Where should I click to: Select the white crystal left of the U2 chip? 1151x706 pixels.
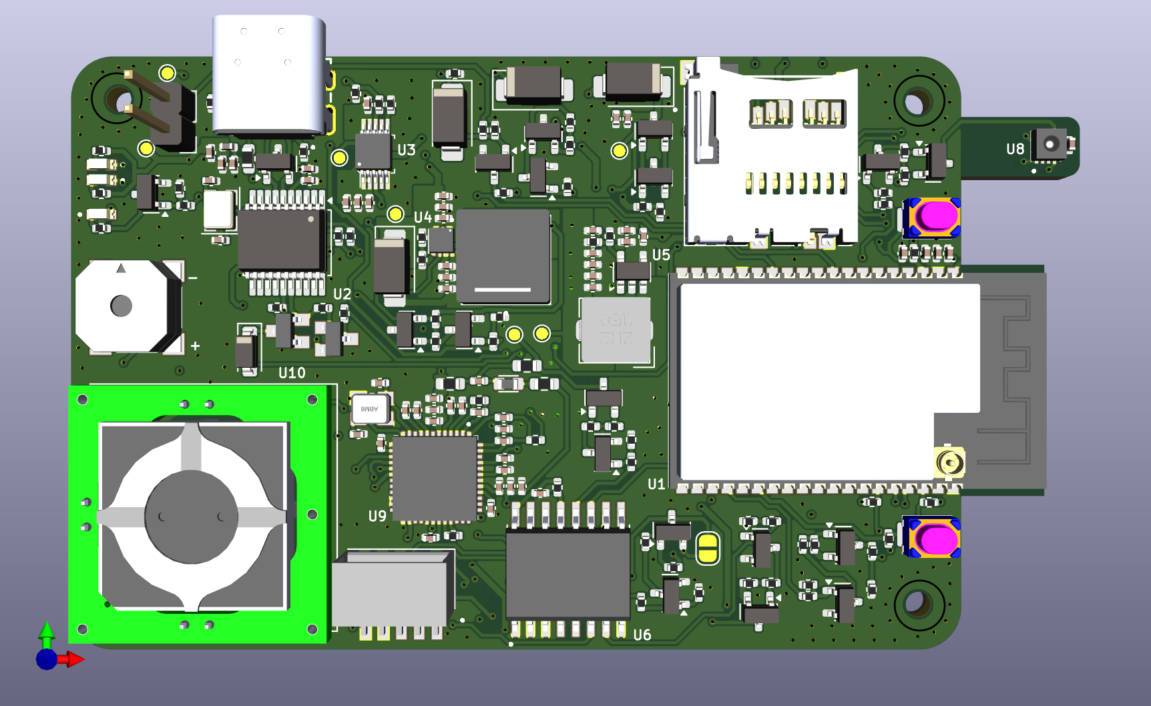[218, 210]
